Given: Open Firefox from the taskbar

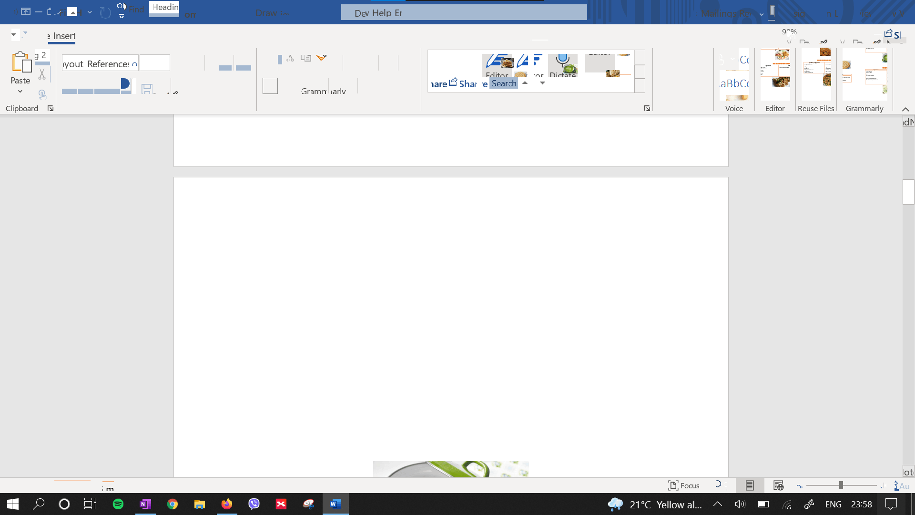Looking at the screenshot, I should click(227, 504).
